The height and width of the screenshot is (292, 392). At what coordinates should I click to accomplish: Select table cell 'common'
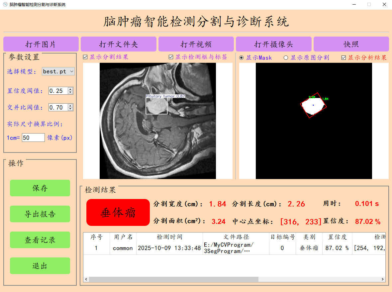[123, 248]
